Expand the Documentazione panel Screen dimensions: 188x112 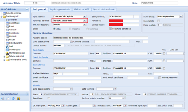pyautogui.click(x=27, y=94)
